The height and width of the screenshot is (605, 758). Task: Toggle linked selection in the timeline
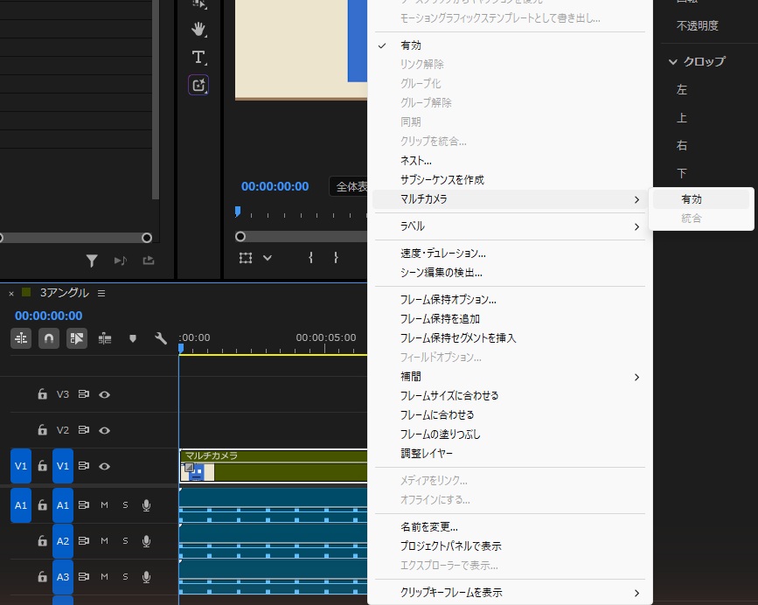[77, 338]
